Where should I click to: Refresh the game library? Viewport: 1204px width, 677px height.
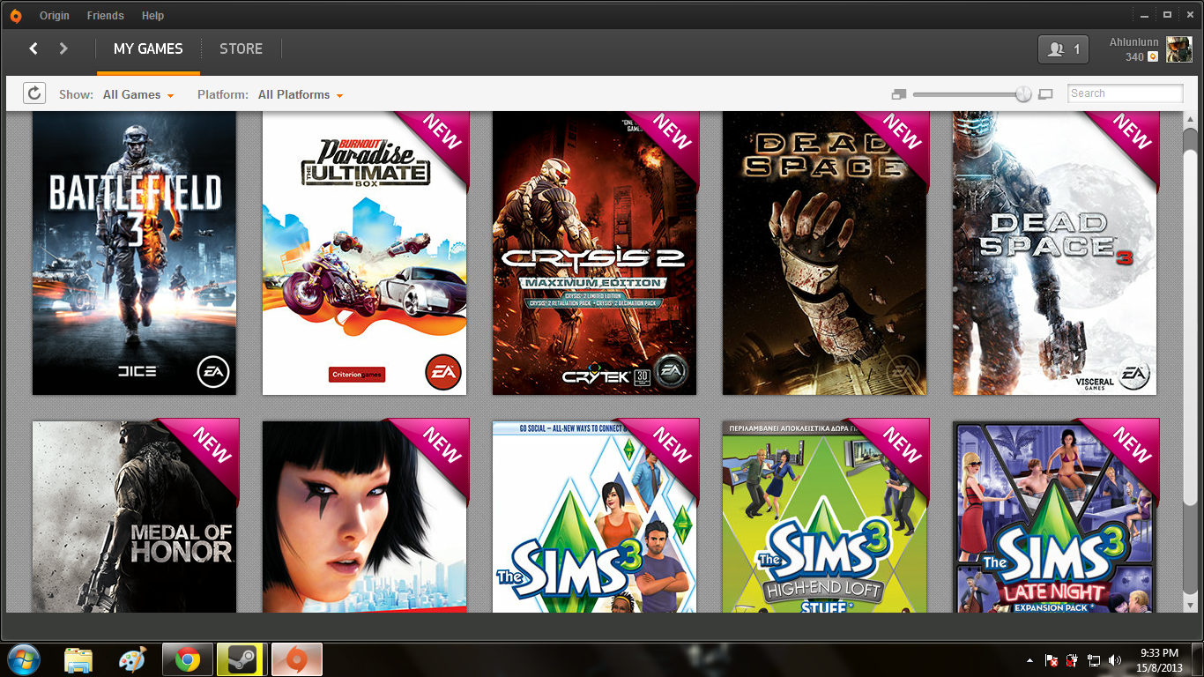33,93
